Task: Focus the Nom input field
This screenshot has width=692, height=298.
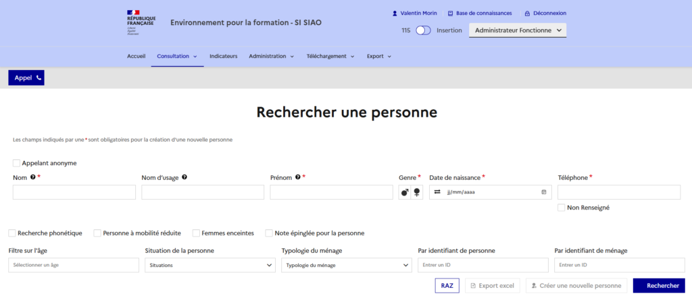Action: (74, 192)
